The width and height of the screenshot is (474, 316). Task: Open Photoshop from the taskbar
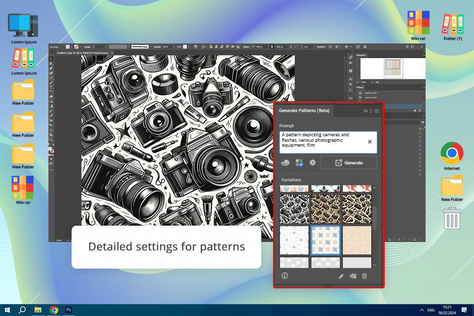pos(69,310)
